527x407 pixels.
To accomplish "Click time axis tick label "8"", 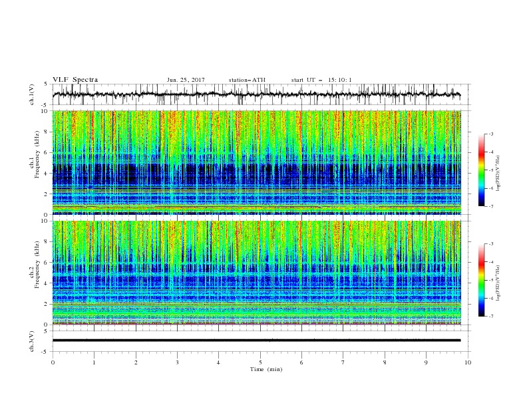I will [385, 362].
